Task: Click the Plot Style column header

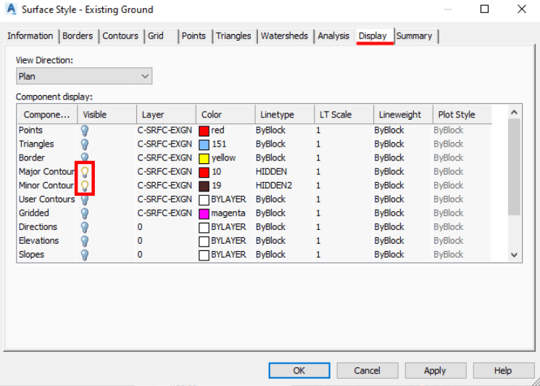Action: (462, 115)
